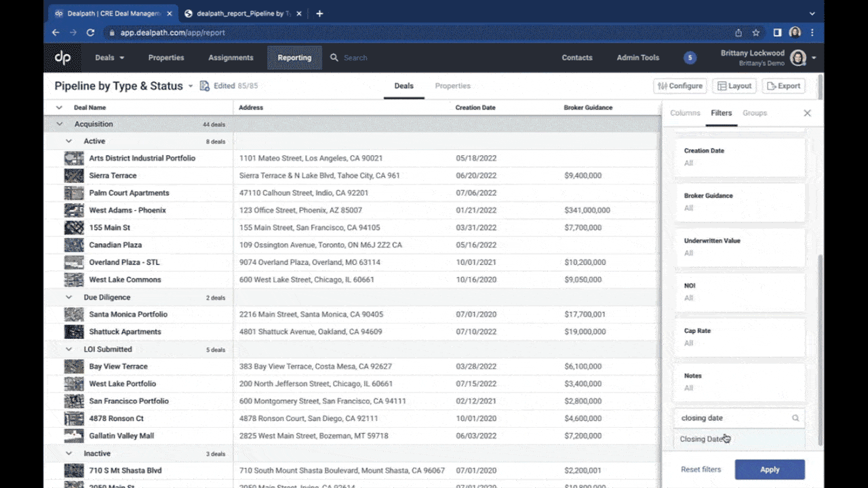This screenshot has height=488, width=868.
Task: Collapse the Inactive group
Action: click(x=68, y=453)
